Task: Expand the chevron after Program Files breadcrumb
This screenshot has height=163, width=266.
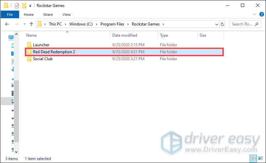Action: pos(128,24)
